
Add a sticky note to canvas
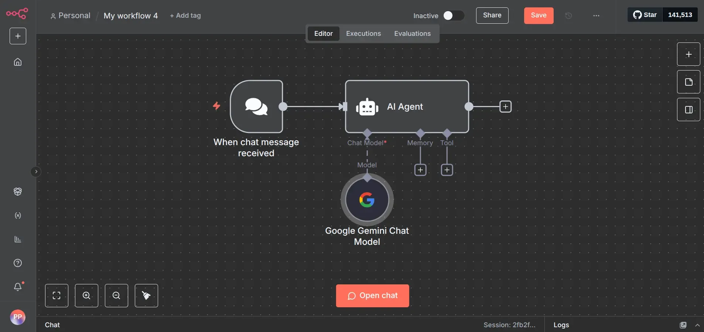click(688, 82)
